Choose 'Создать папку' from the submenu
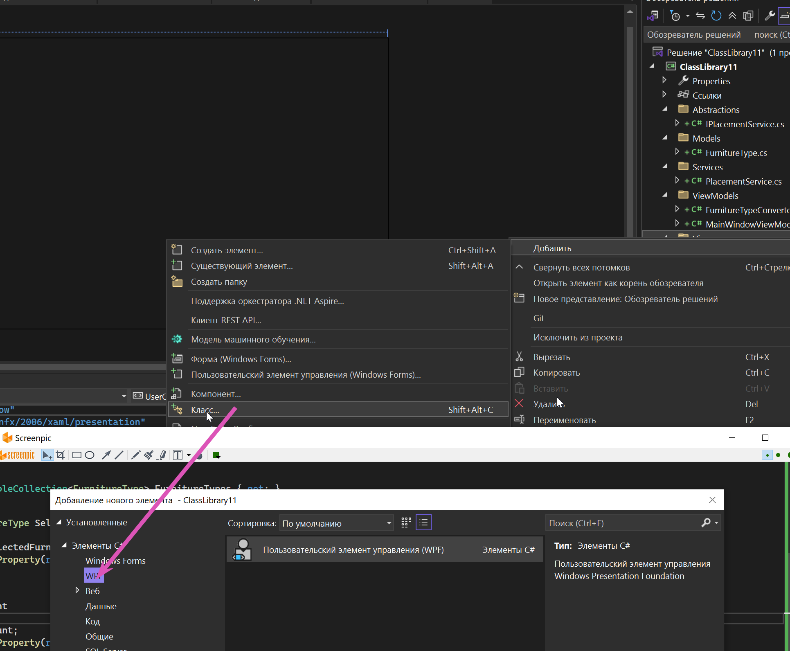The height and width of the screenshot is (651, 790). pos(219,282)
